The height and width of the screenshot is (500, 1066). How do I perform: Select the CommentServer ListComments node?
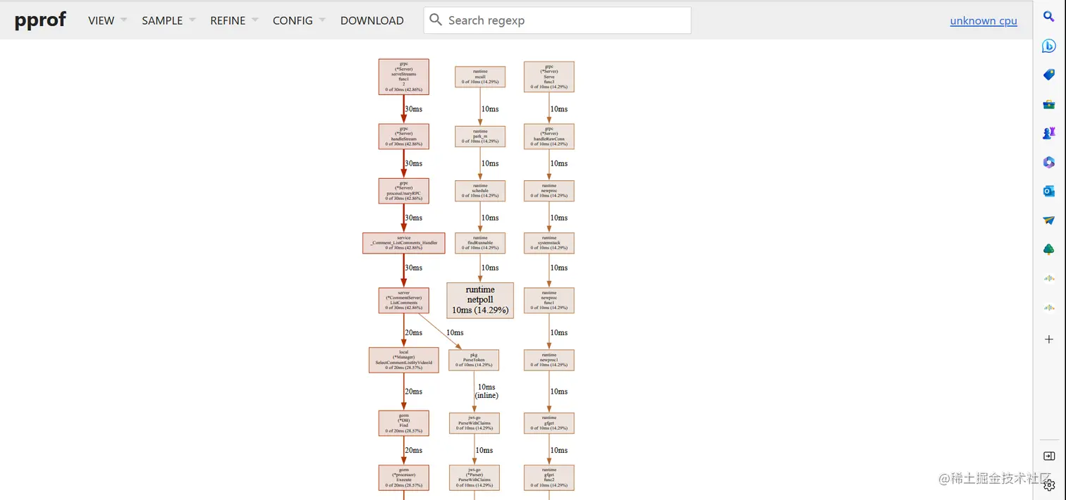click(x=404, y=301)
